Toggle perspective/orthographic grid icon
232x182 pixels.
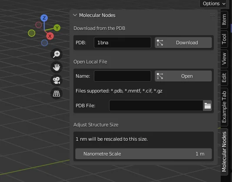click(x=56, y=94)
